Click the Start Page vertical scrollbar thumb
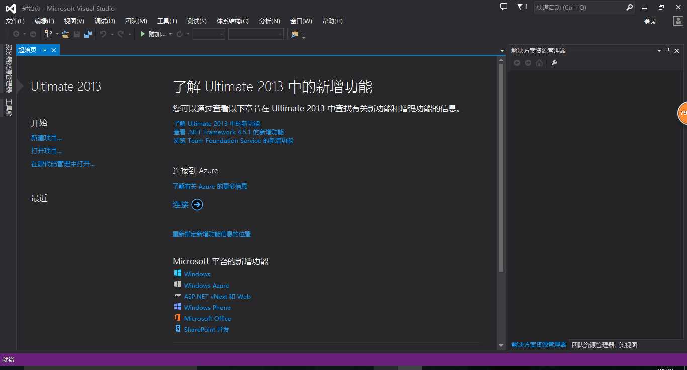 click(501, 168)
